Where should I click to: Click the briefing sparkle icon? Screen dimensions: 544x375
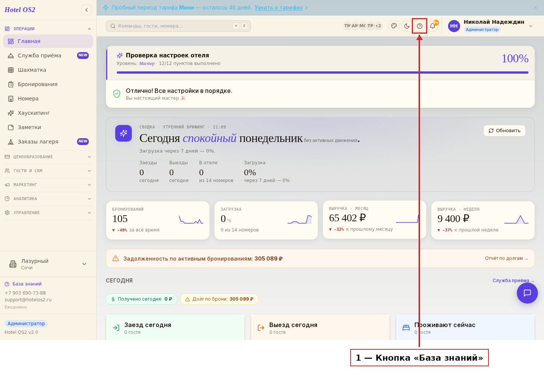[x=124, y=133]
